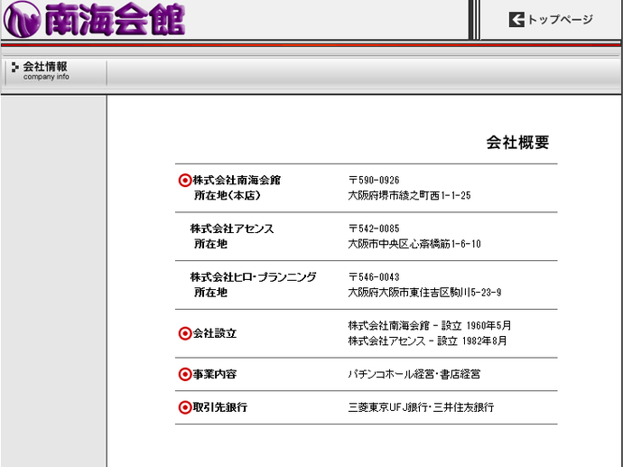Click postal code 〒546-0043

click(374, 277)
